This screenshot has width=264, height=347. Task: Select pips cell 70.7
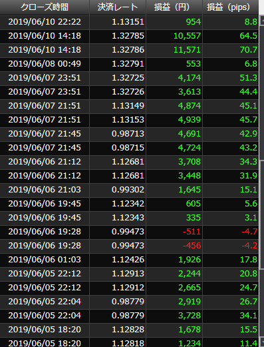coord(231,50)
